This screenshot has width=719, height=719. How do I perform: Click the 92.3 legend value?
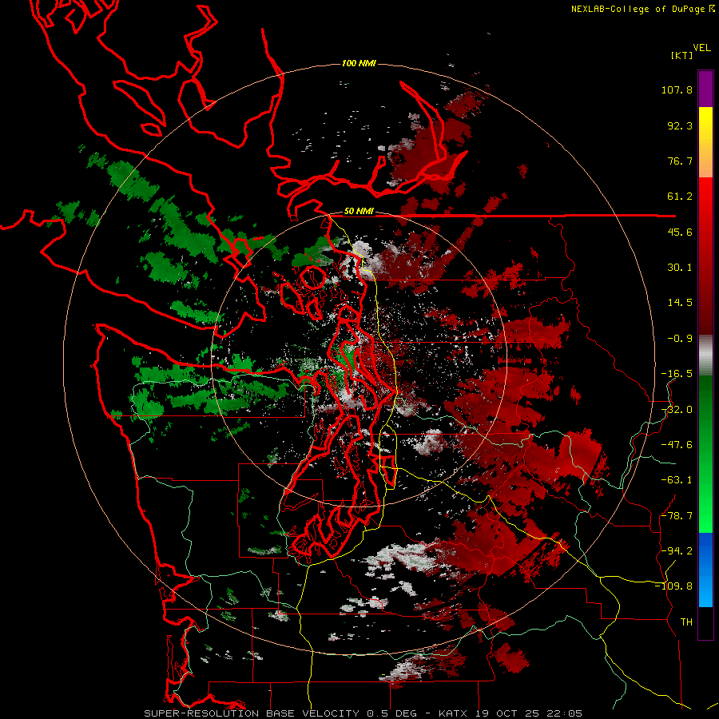[x=680, y=125]
